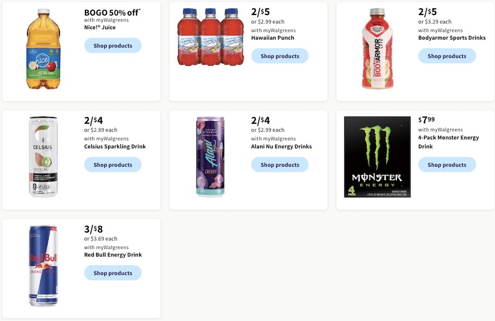Click Shop products for Bodyarmor Sports Drinks

447,56
